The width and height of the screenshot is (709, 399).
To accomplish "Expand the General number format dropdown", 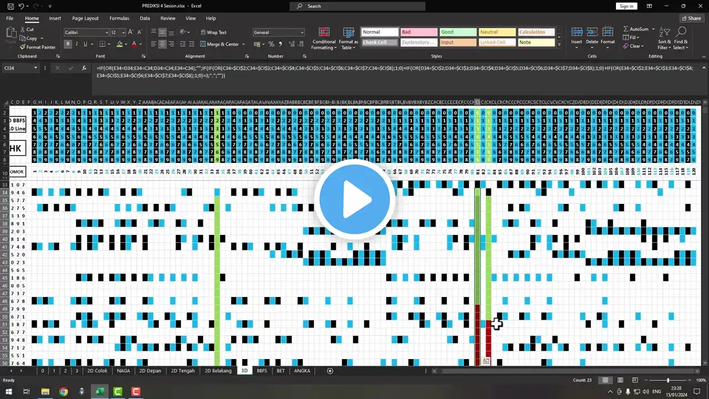I will pyautogui.click(x=302, y=33).
